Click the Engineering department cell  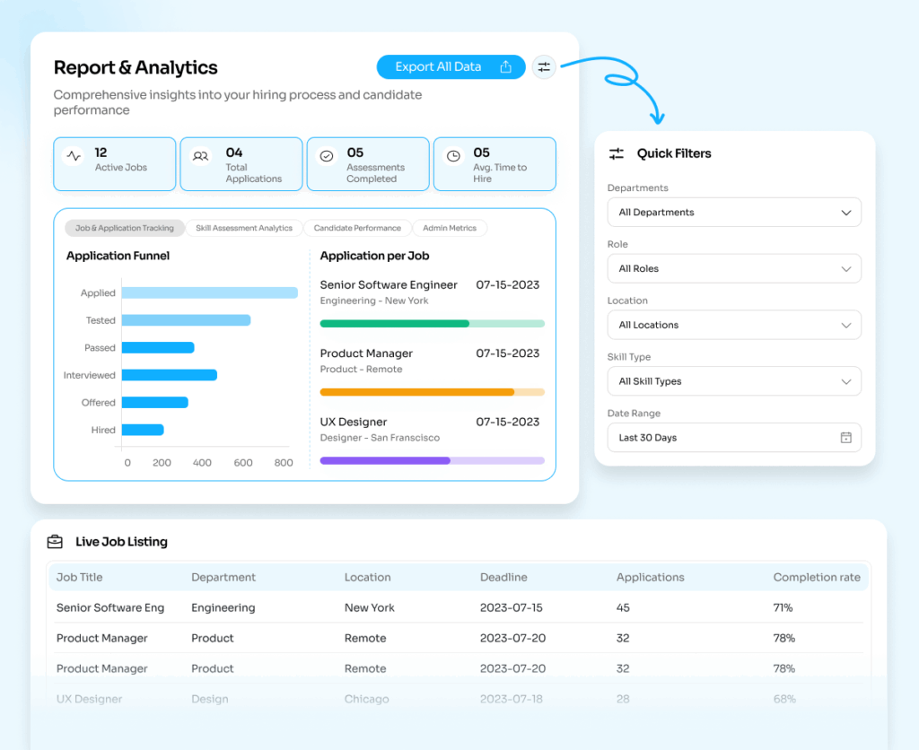(x=223, y=607)
